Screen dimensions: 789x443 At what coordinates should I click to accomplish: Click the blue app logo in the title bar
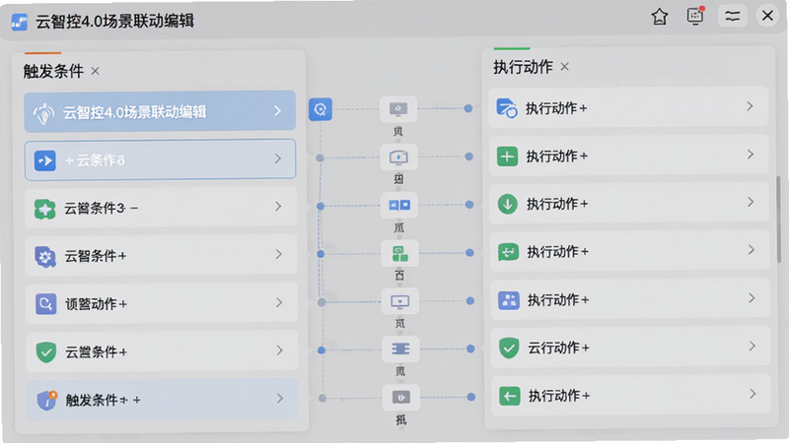(x=19, y=22)
